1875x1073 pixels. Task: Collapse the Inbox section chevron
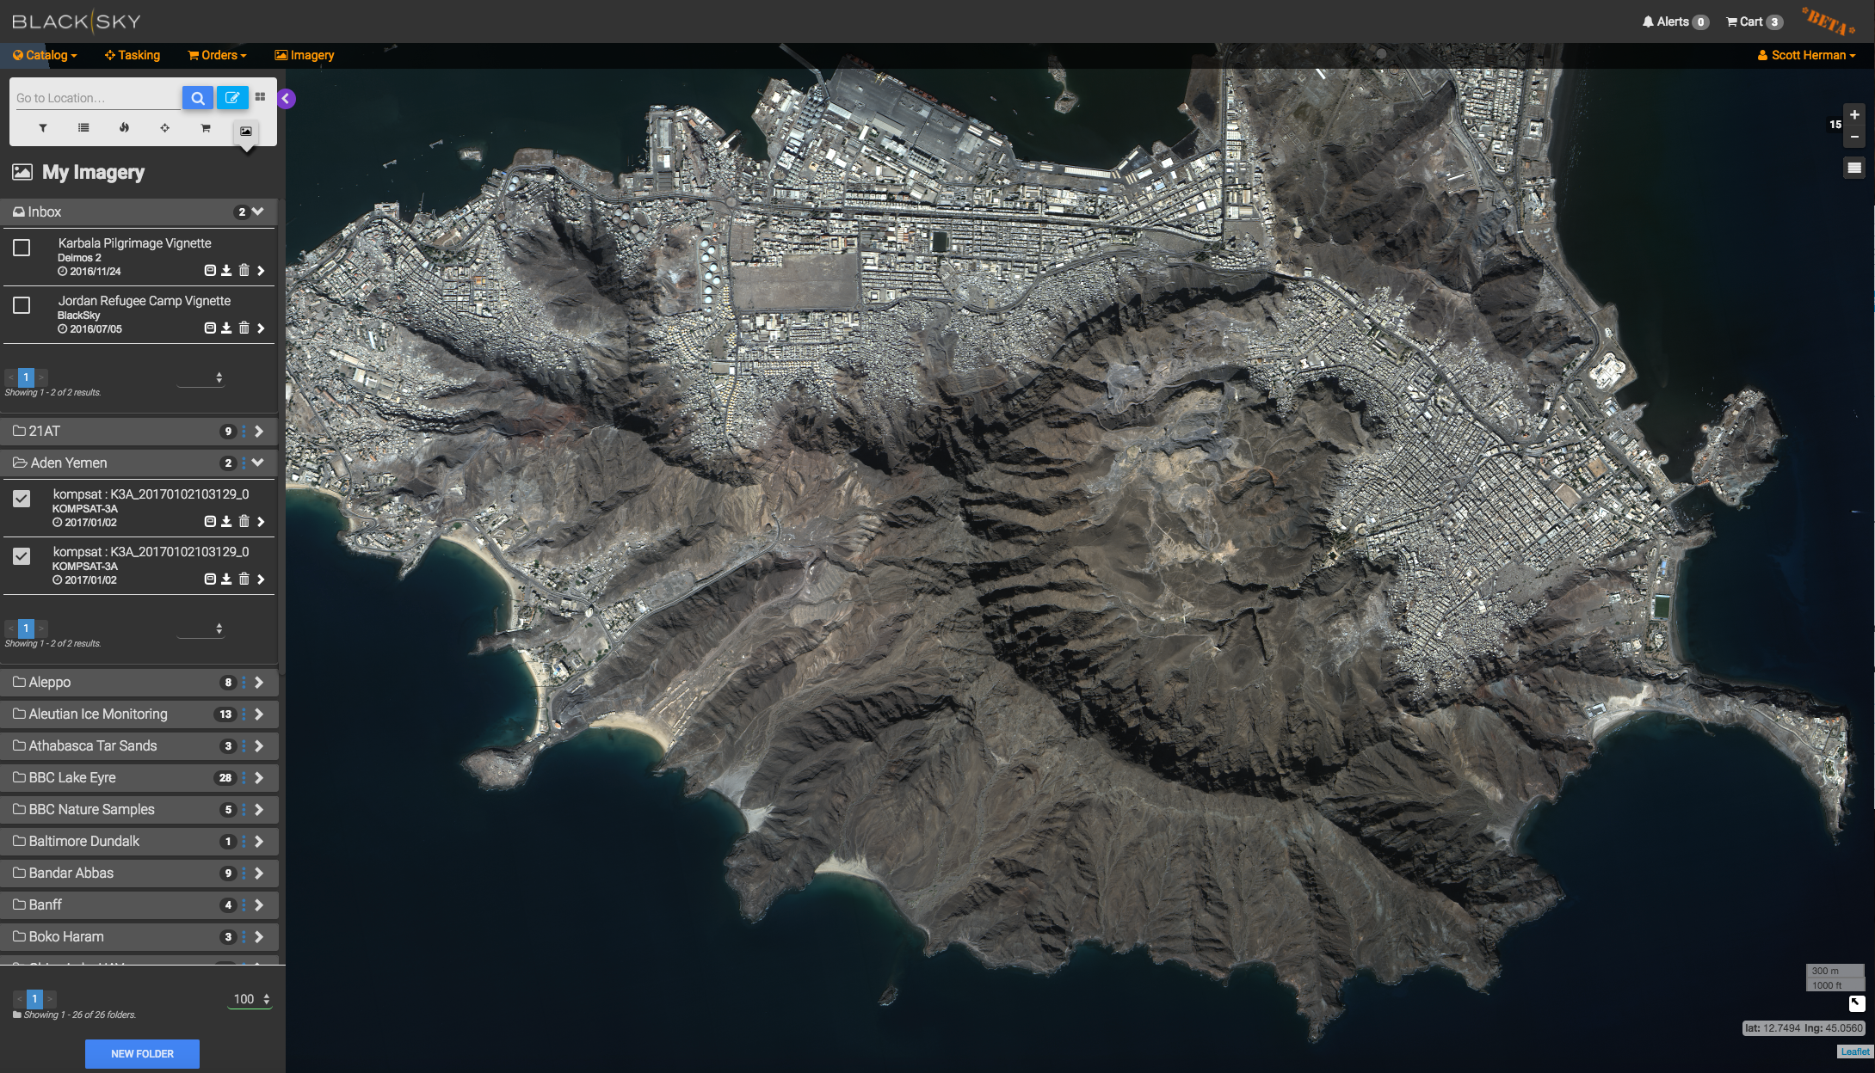click(257, 212)
